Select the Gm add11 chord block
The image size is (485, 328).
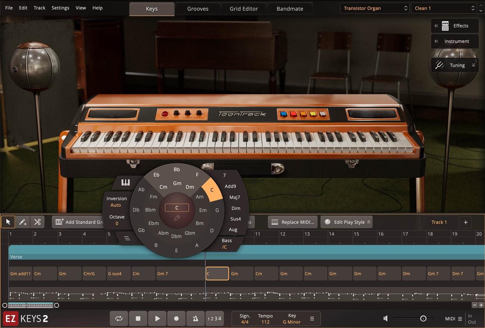click(20, 273)
